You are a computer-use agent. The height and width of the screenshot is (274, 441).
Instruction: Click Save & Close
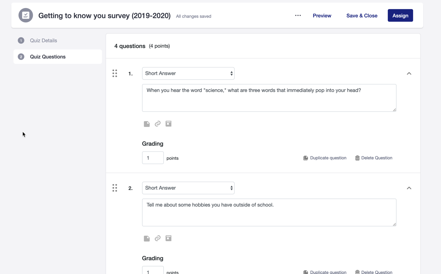click(362, 16)
